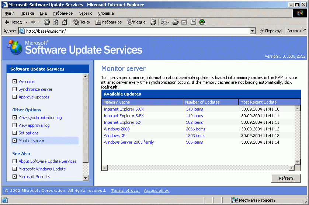Select Monitor server in sidebar
309x205 pixels.
(31, 141)
